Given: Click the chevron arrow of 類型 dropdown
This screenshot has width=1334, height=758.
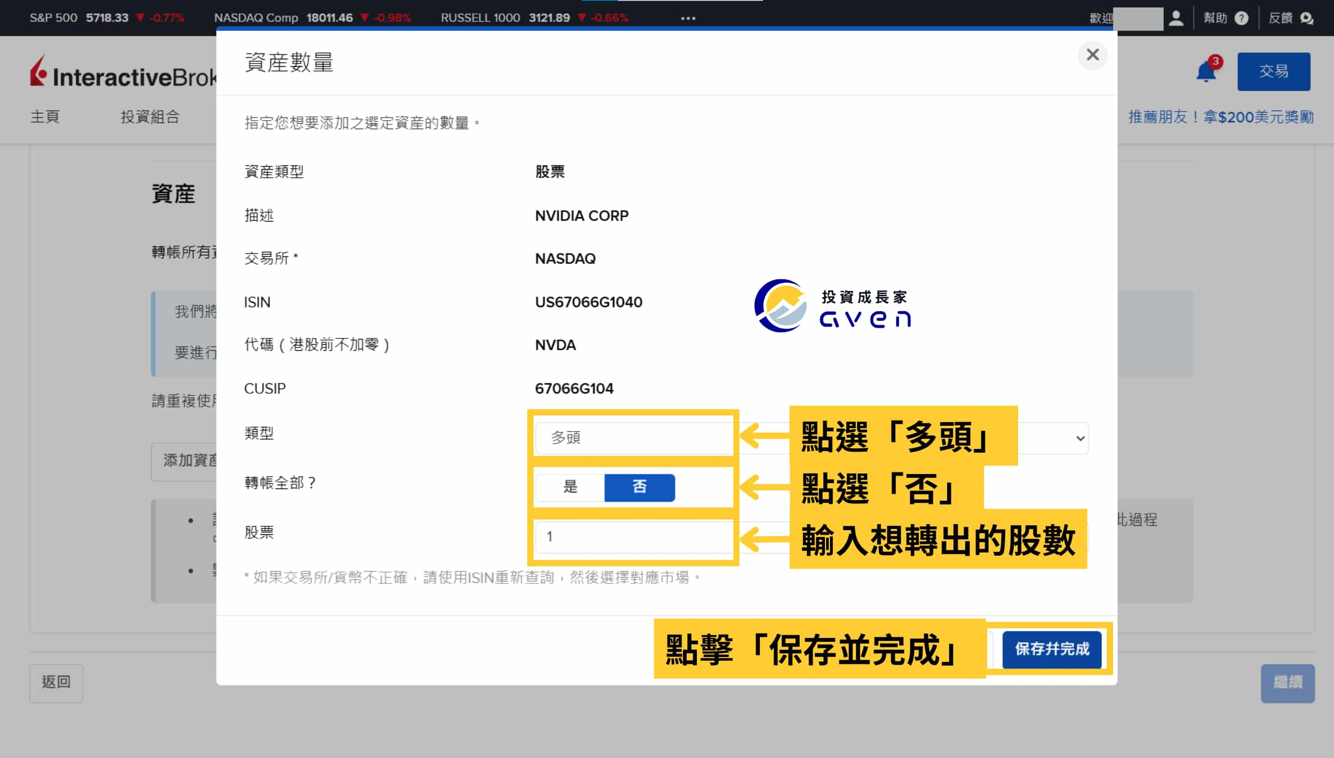Looking at the screenshot, I should coord(1080,439).
